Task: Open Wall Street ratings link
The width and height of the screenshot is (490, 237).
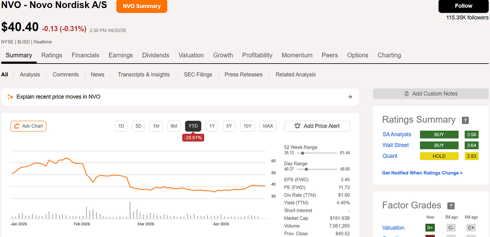Action: coord(396,145)
